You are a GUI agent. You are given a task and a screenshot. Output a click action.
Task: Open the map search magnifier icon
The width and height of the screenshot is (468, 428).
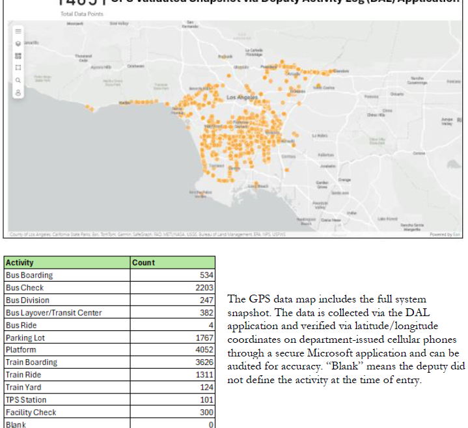click(18, 80)
